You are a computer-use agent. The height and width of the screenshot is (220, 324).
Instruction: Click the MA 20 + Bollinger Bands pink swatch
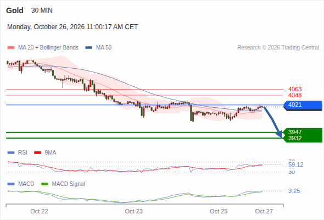click(x=11, y=48)
